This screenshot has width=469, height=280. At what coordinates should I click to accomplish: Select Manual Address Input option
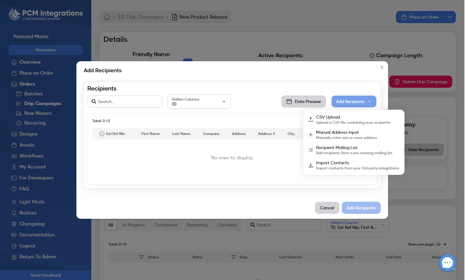point(354,135)
